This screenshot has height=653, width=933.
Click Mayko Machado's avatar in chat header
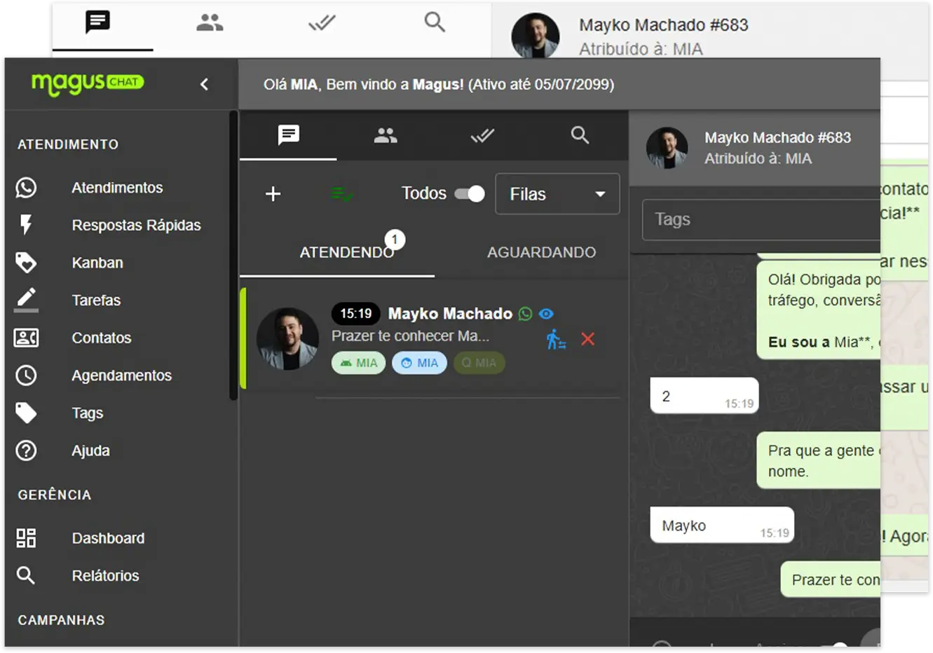667,148
